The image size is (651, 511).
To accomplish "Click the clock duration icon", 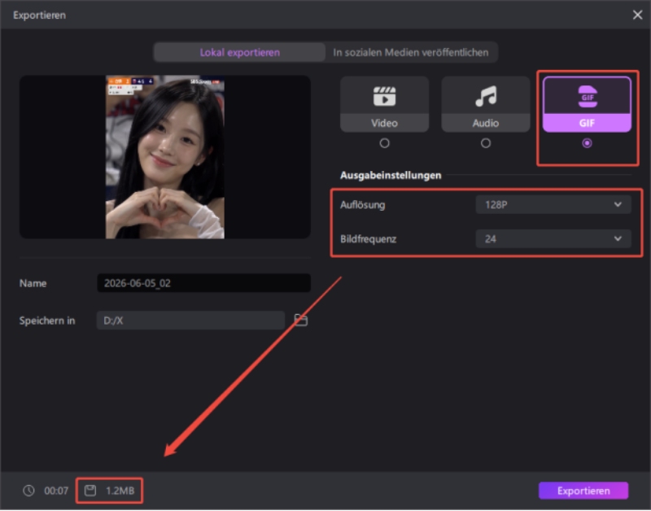I will 28,491.
